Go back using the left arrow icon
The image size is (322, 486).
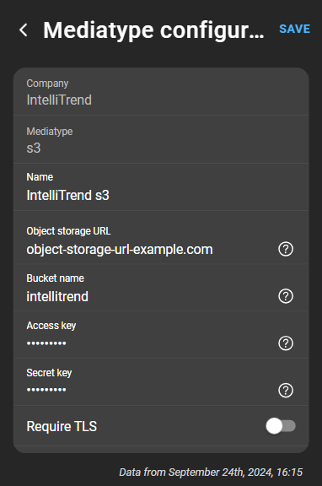point(24,30)
